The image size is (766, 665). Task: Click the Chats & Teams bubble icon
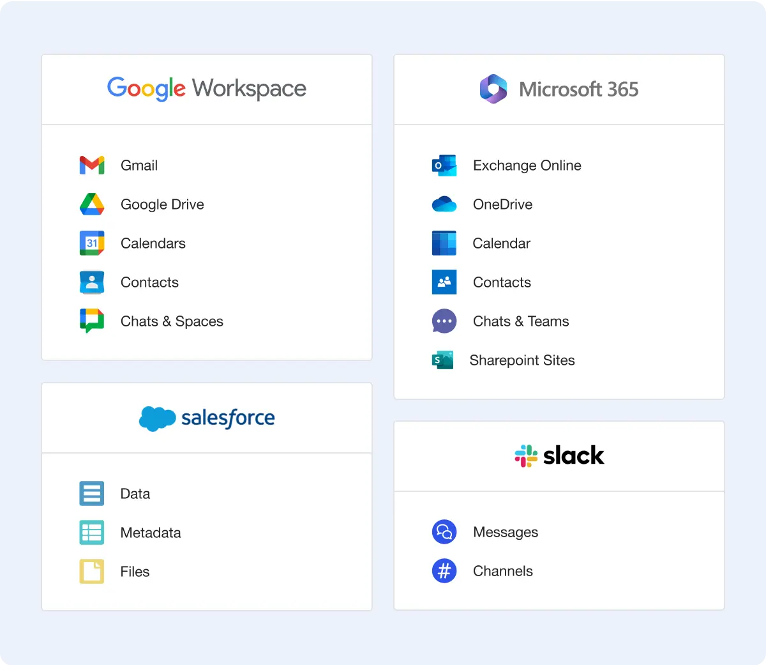click(x=444, y=321)
